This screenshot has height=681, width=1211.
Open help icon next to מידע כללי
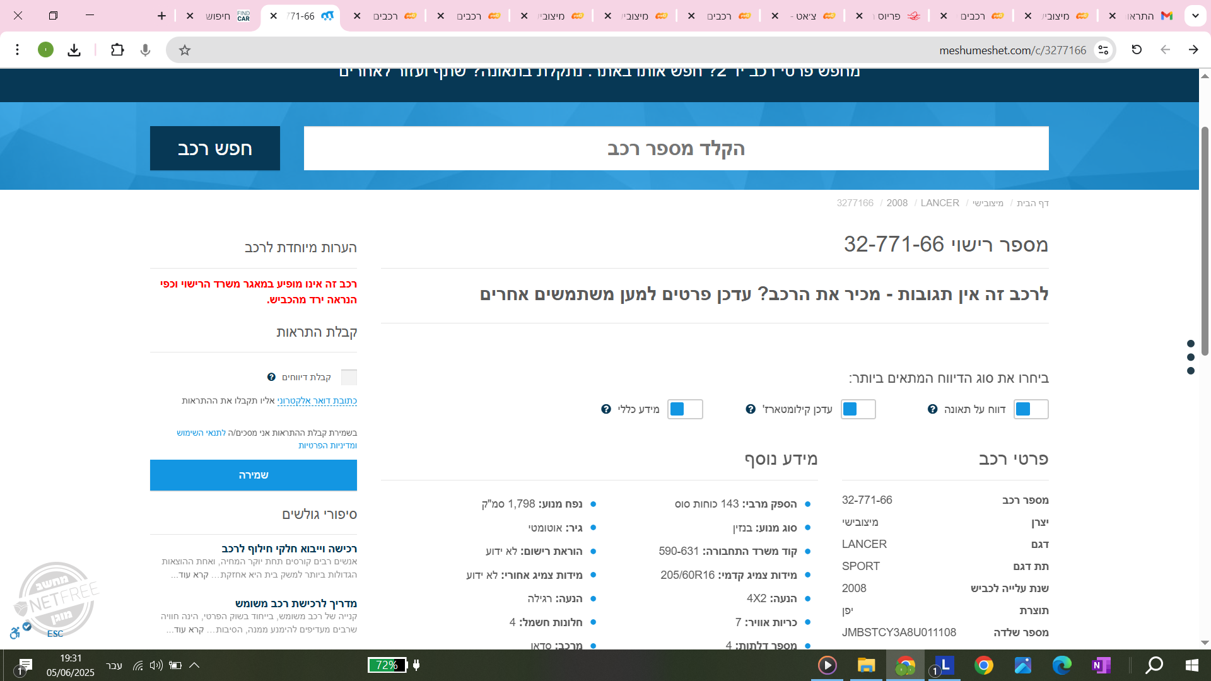tap(606, 409)
